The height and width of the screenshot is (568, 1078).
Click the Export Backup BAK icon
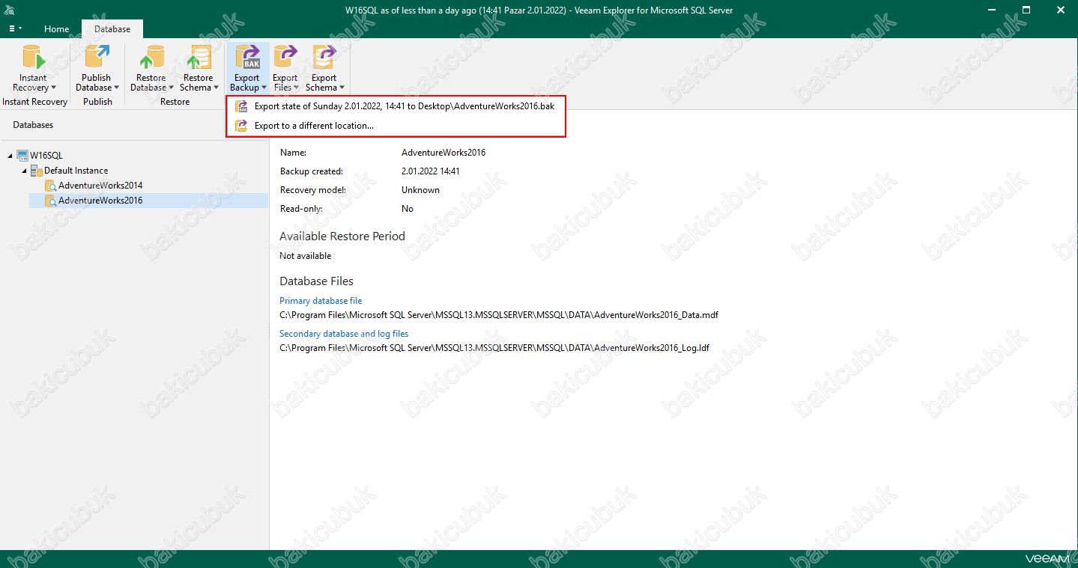[x=247, y=58]
